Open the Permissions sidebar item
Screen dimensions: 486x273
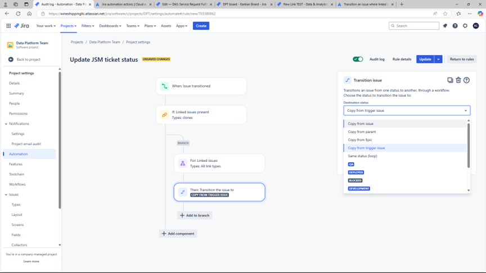point(18,113)
